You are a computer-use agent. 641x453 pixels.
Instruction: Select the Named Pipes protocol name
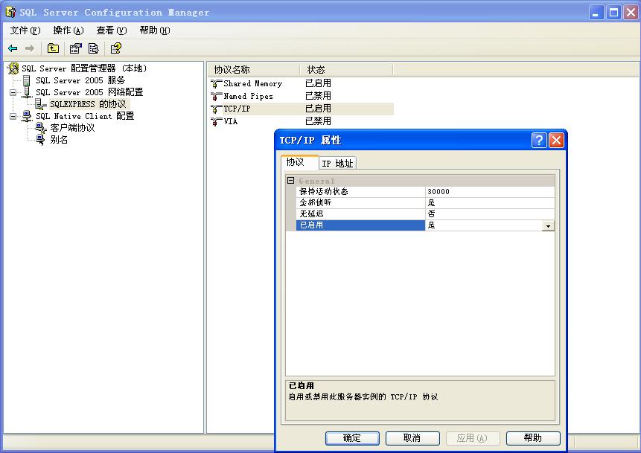(x=248, y=97)
